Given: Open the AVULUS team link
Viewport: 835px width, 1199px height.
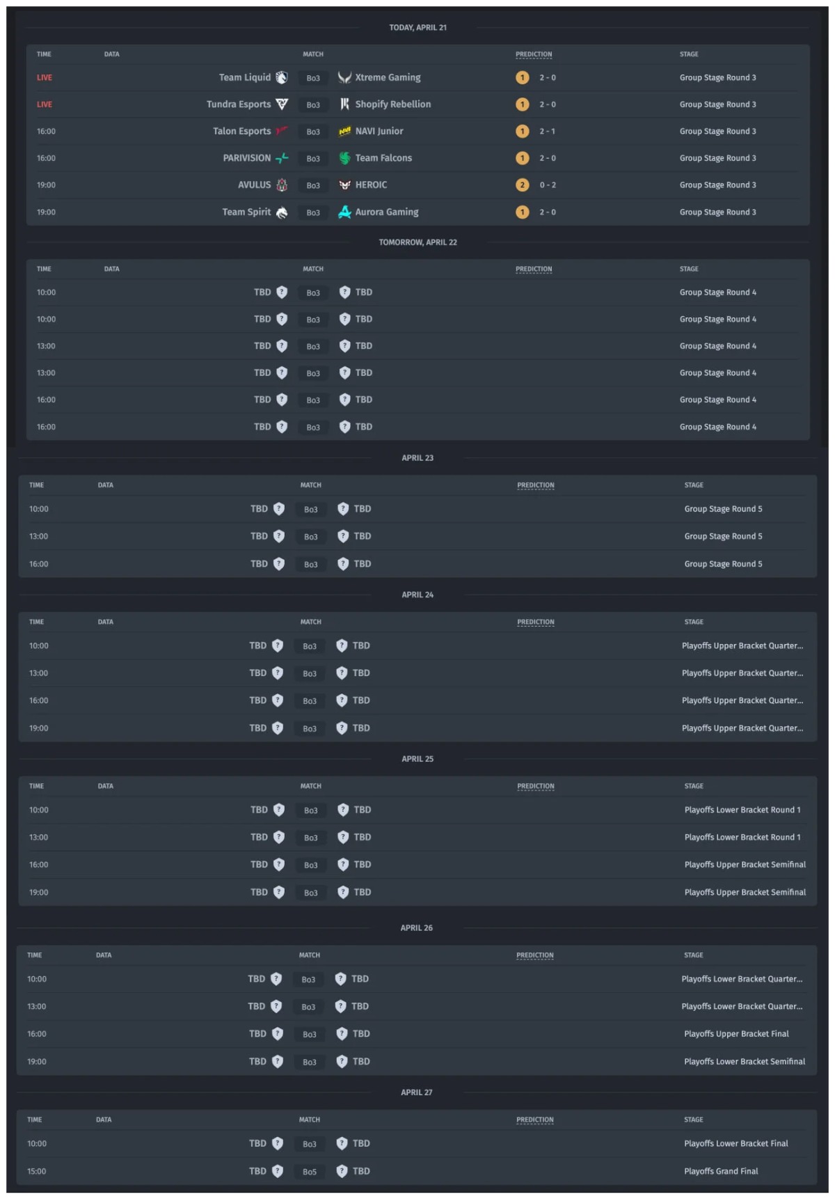Looking at the screenshot, I should (x=254, y=185).
